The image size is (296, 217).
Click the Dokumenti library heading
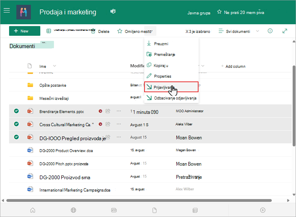pos(22,46)
